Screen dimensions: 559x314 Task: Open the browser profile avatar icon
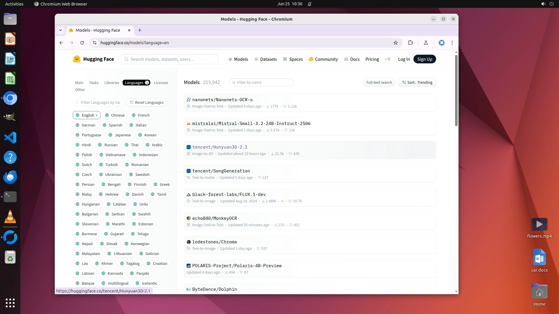pos(441,43)
